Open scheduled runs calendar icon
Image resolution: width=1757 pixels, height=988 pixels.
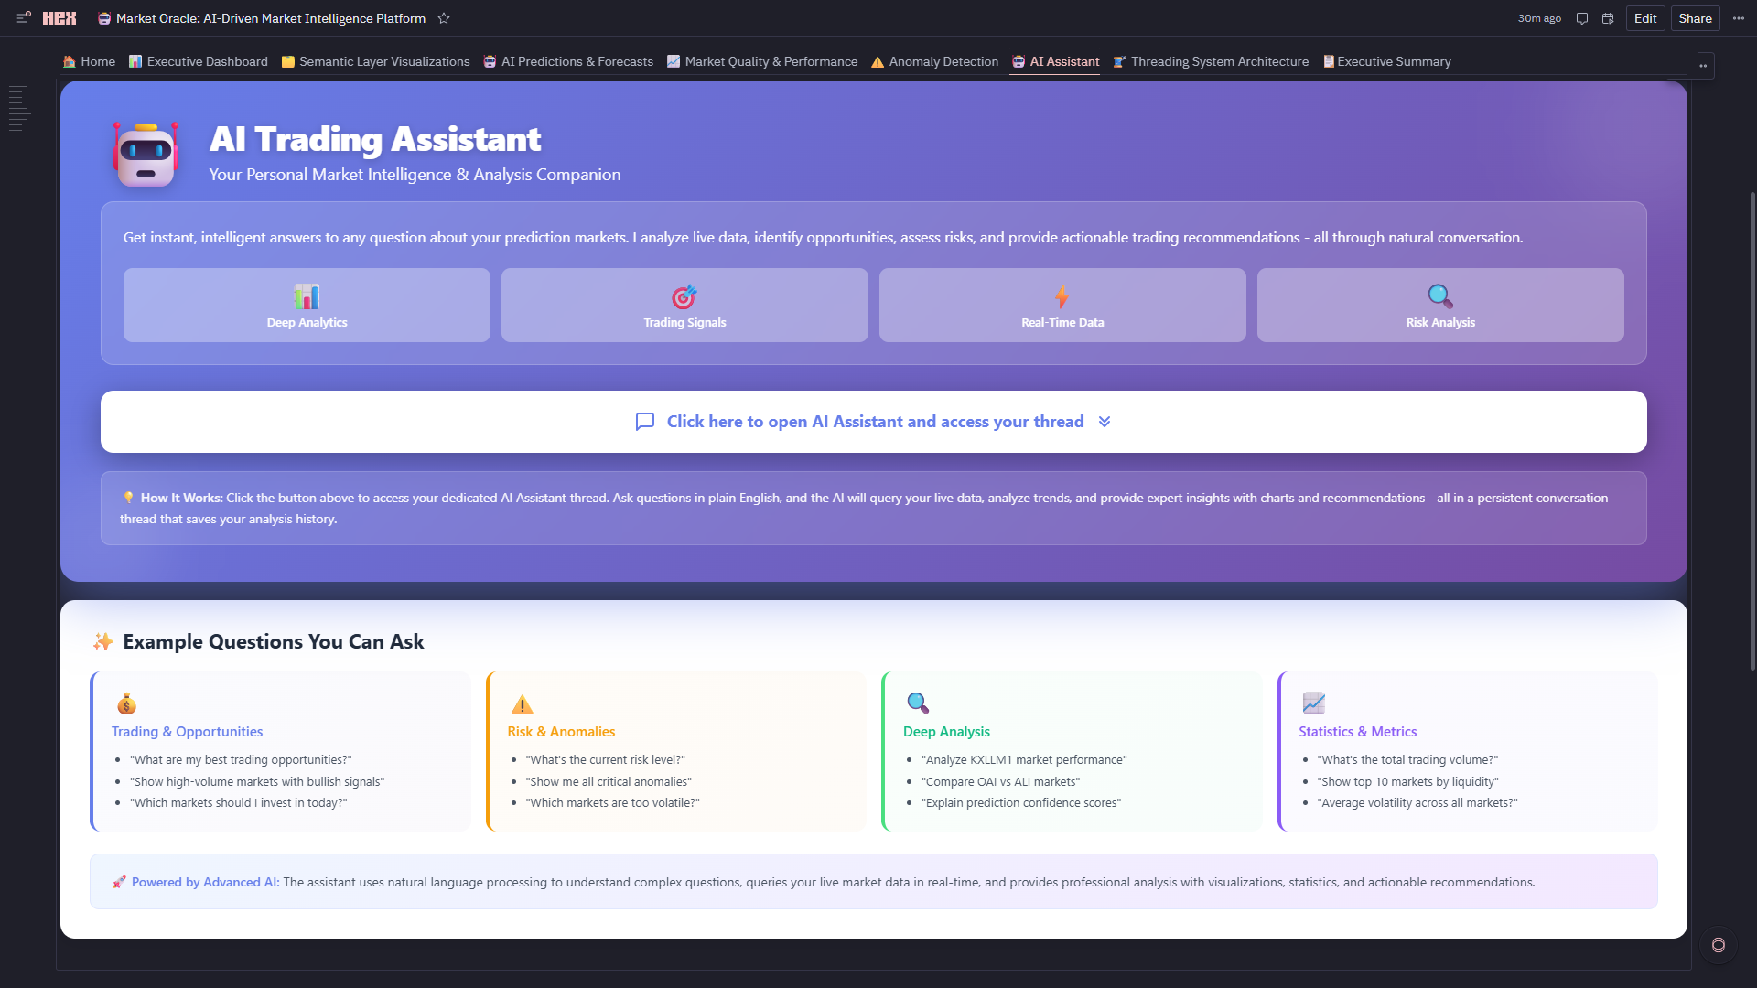pos(1608,18)
